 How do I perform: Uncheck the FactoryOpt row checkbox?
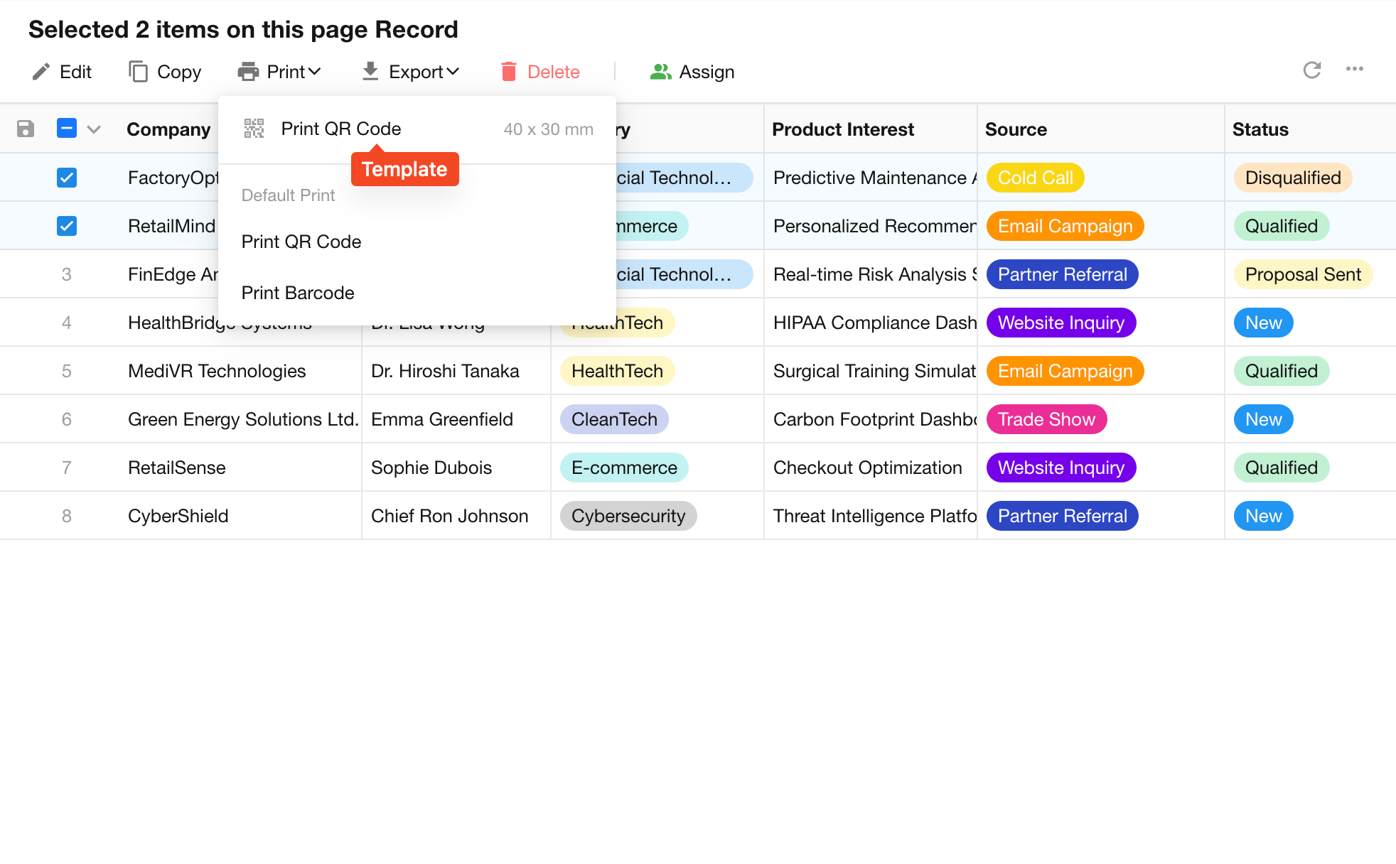67,178
